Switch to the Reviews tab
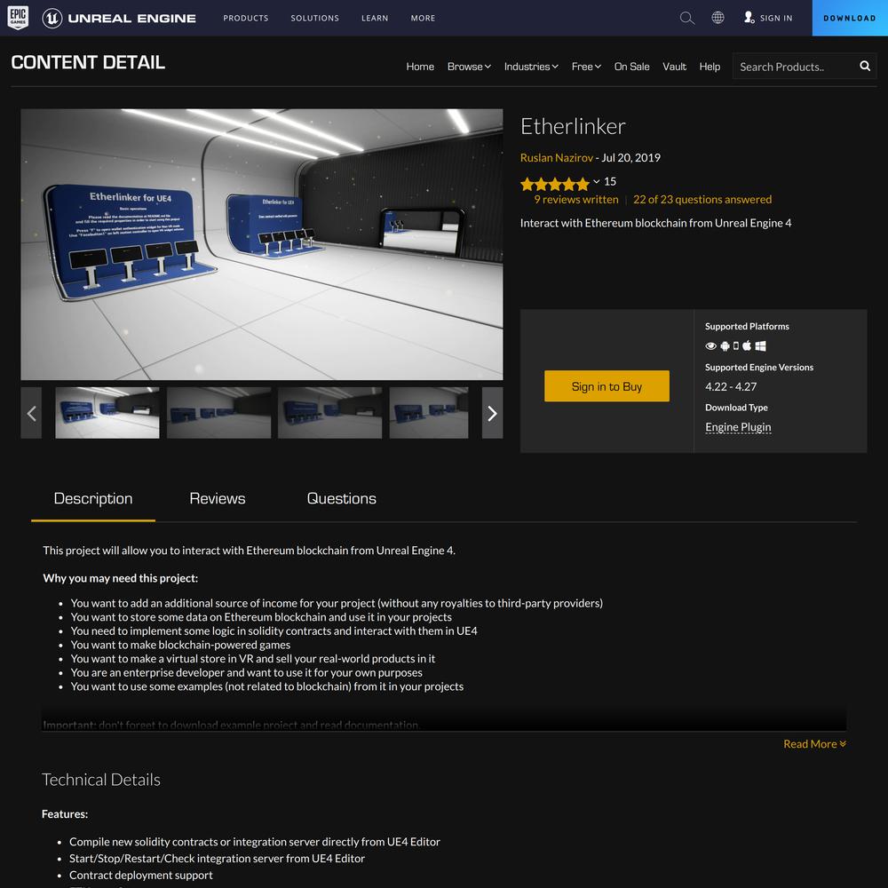Screen dimensions: 888x888 (218, 499)
